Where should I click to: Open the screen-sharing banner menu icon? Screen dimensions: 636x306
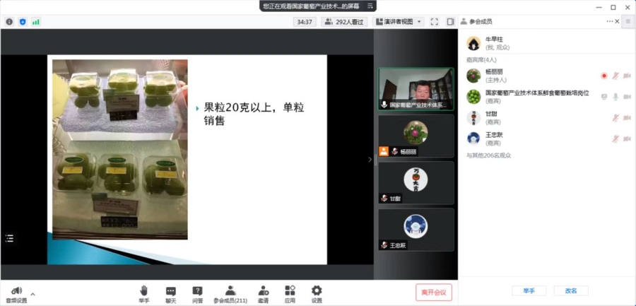point(370,6)
